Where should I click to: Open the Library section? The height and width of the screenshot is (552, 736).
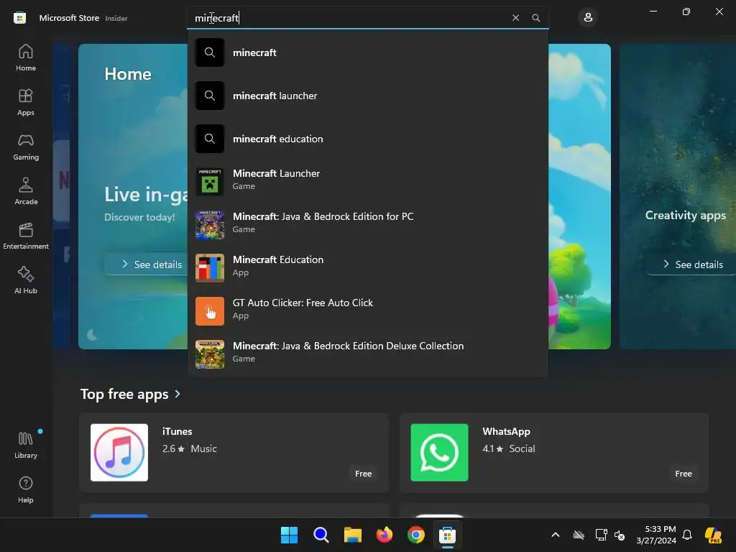coord(26,445)
